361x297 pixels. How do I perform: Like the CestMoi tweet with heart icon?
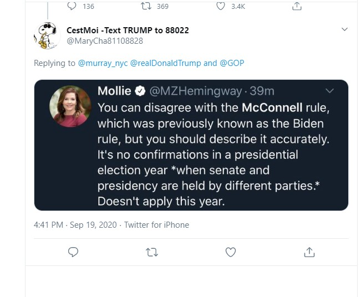click(x=231, y=252)
